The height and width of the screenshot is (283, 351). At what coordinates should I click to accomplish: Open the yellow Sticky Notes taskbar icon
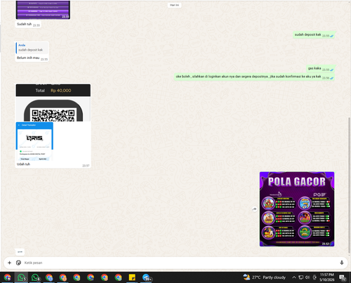(132, 277)
